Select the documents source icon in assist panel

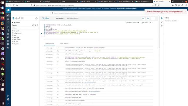point(16,18)
